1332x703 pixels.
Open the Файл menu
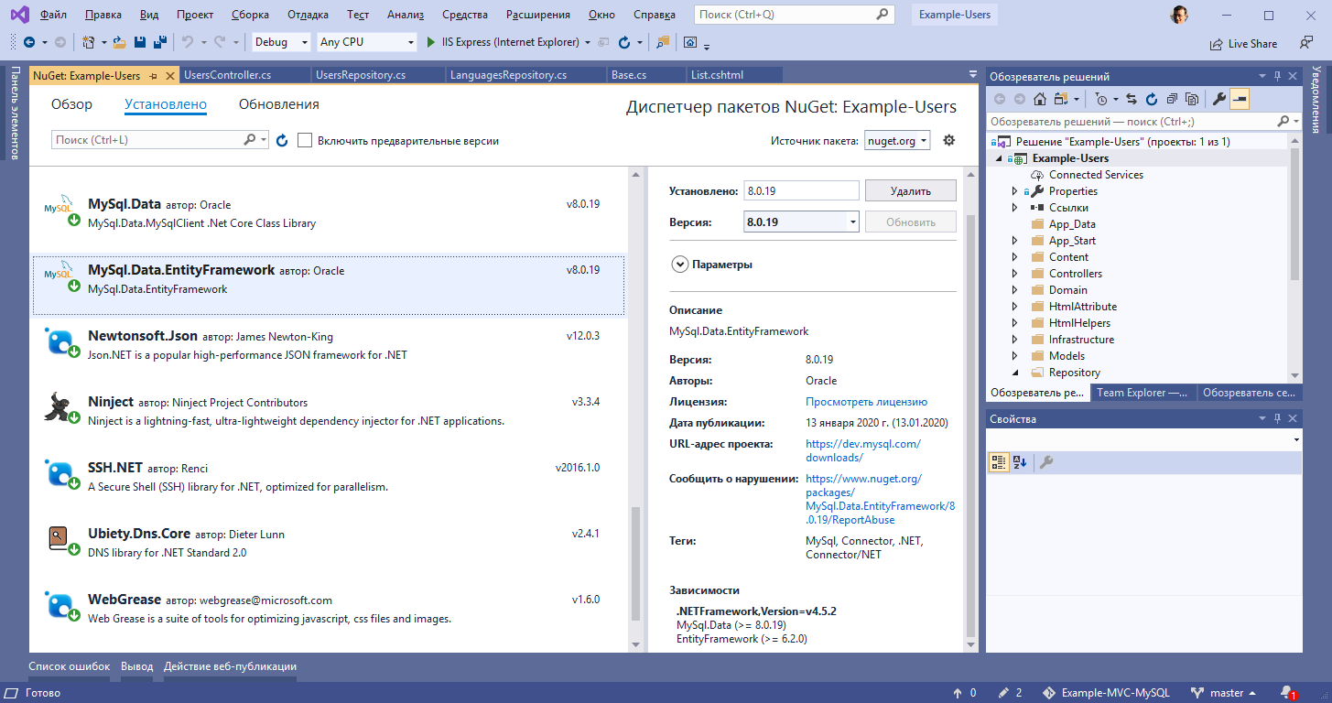(x=53, y=15)
